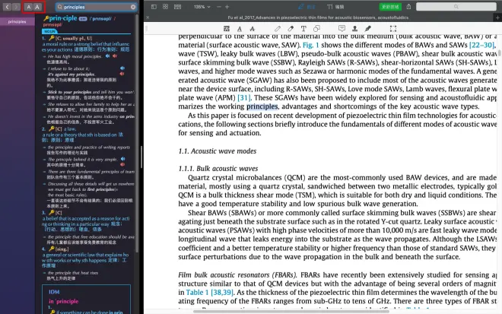Click idiom phrase 'in principle'
Image resolution: width=502 pixels, height=314 pixels.
point(63,301)
